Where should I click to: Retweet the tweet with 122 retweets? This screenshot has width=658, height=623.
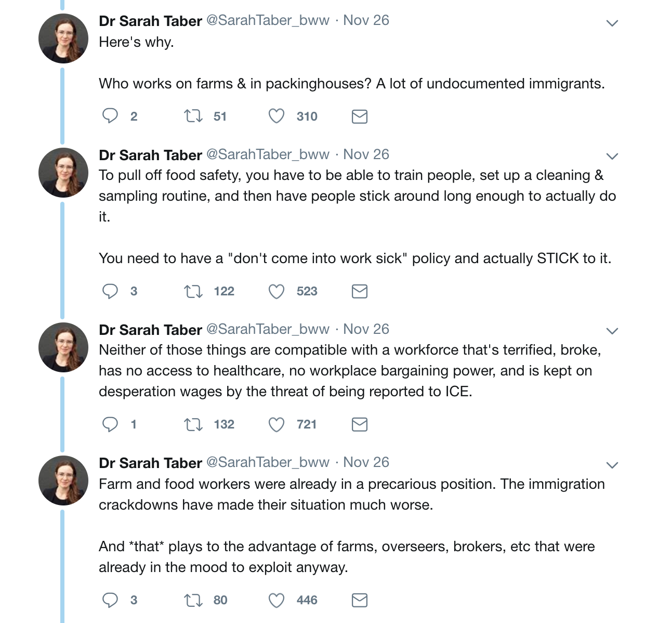click(x=193, y=291)
